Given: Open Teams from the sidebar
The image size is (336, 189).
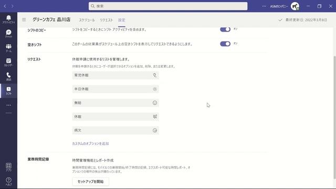Looking at the screenshot, I should coord(8,48).
